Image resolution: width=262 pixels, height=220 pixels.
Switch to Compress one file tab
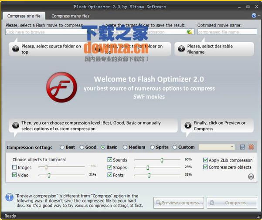[24, 16]
